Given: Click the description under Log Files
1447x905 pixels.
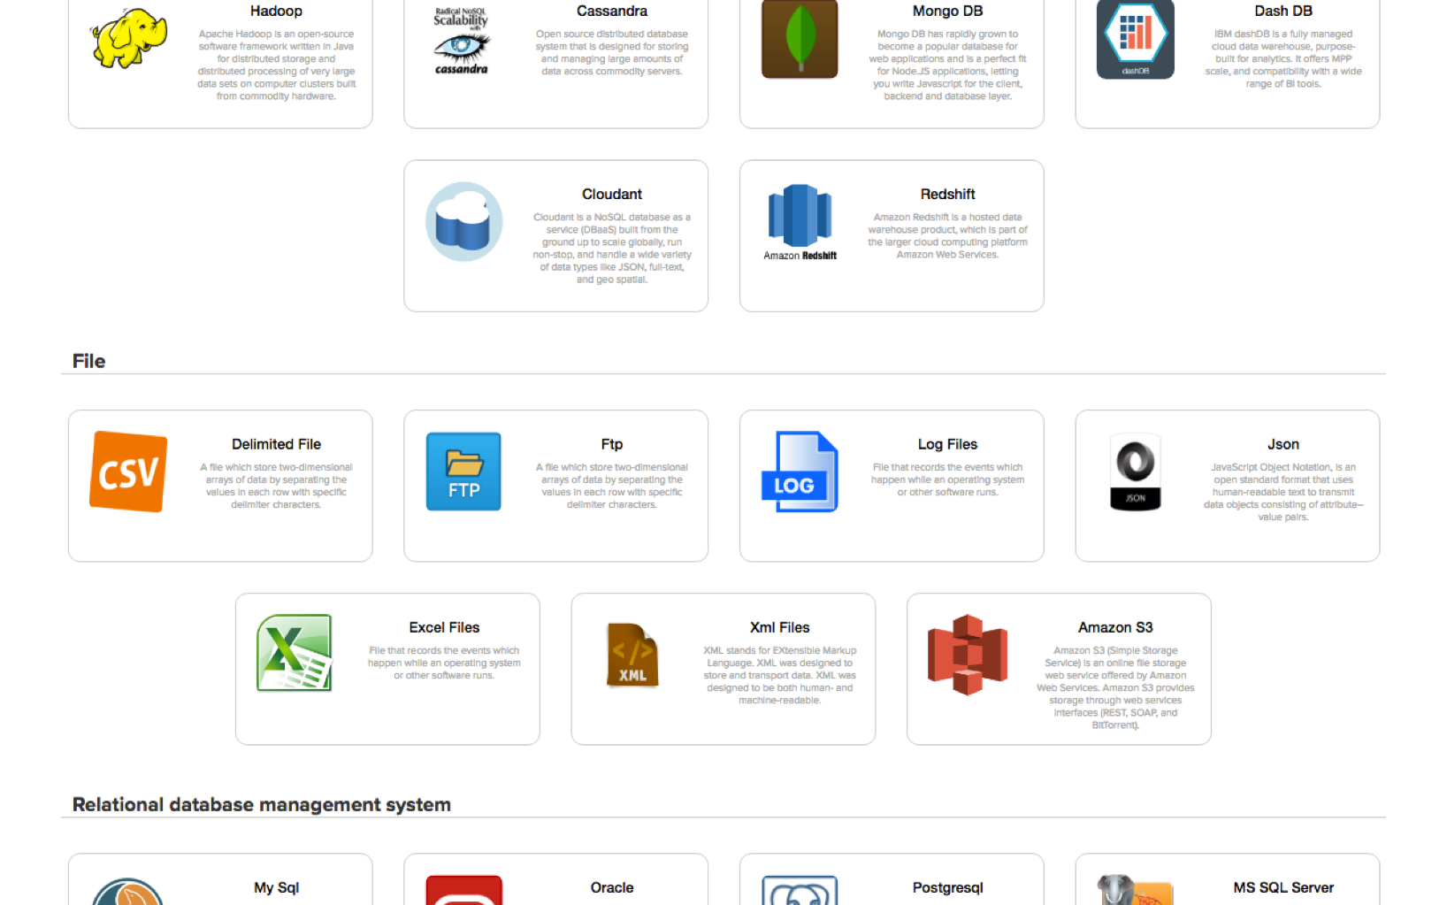Looking at the screenshot, I should tap(947, 480).
